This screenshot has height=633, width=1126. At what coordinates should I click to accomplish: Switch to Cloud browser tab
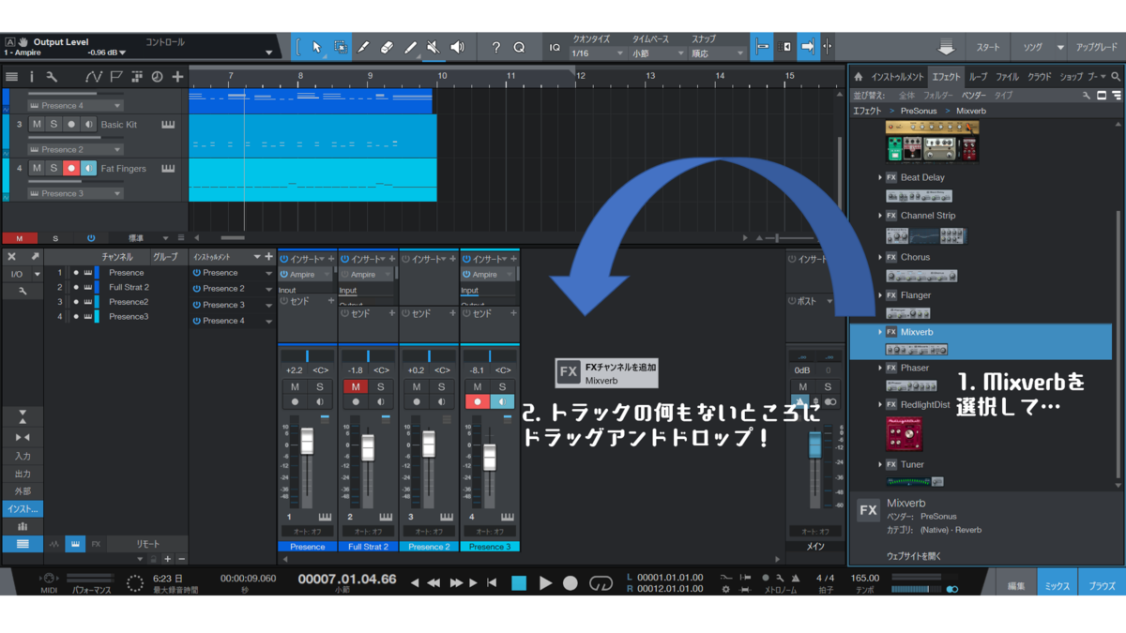pyautogui.click(x=1039, y=77)
